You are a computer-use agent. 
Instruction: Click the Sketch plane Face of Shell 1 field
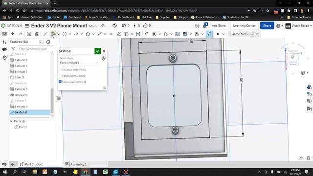tap(79, 63)
